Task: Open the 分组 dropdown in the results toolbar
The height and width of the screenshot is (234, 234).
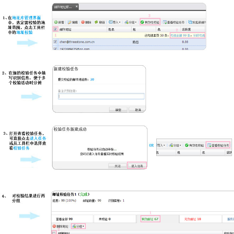Action: (78, 226)
